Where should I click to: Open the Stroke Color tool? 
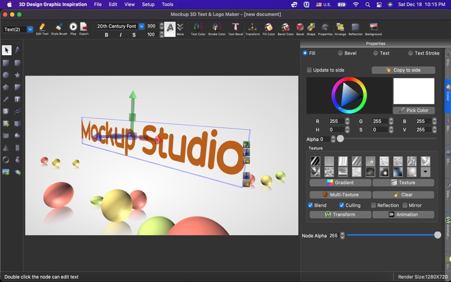217,29
